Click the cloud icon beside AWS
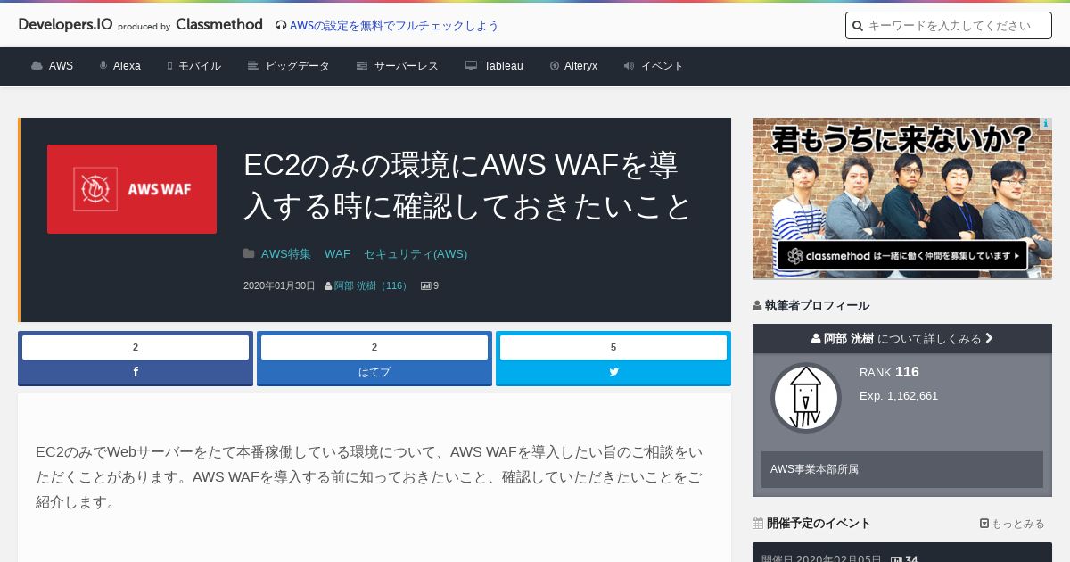The image size is (1070, 562). (x=37, y=66)
